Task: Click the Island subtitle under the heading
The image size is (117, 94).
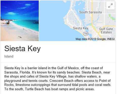Action: (9, 56)
